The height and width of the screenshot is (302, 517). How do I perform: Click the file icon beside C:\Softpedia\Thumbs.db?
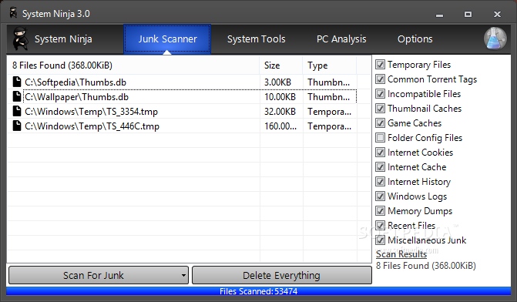17,82
